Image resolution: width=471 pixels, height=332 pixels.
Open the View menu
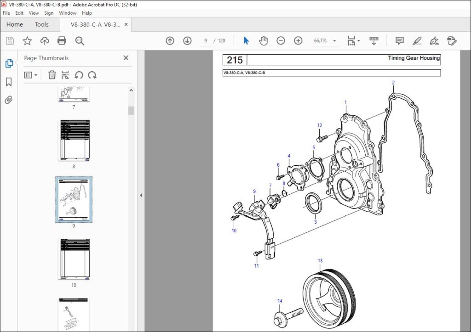tap(34, 13)
